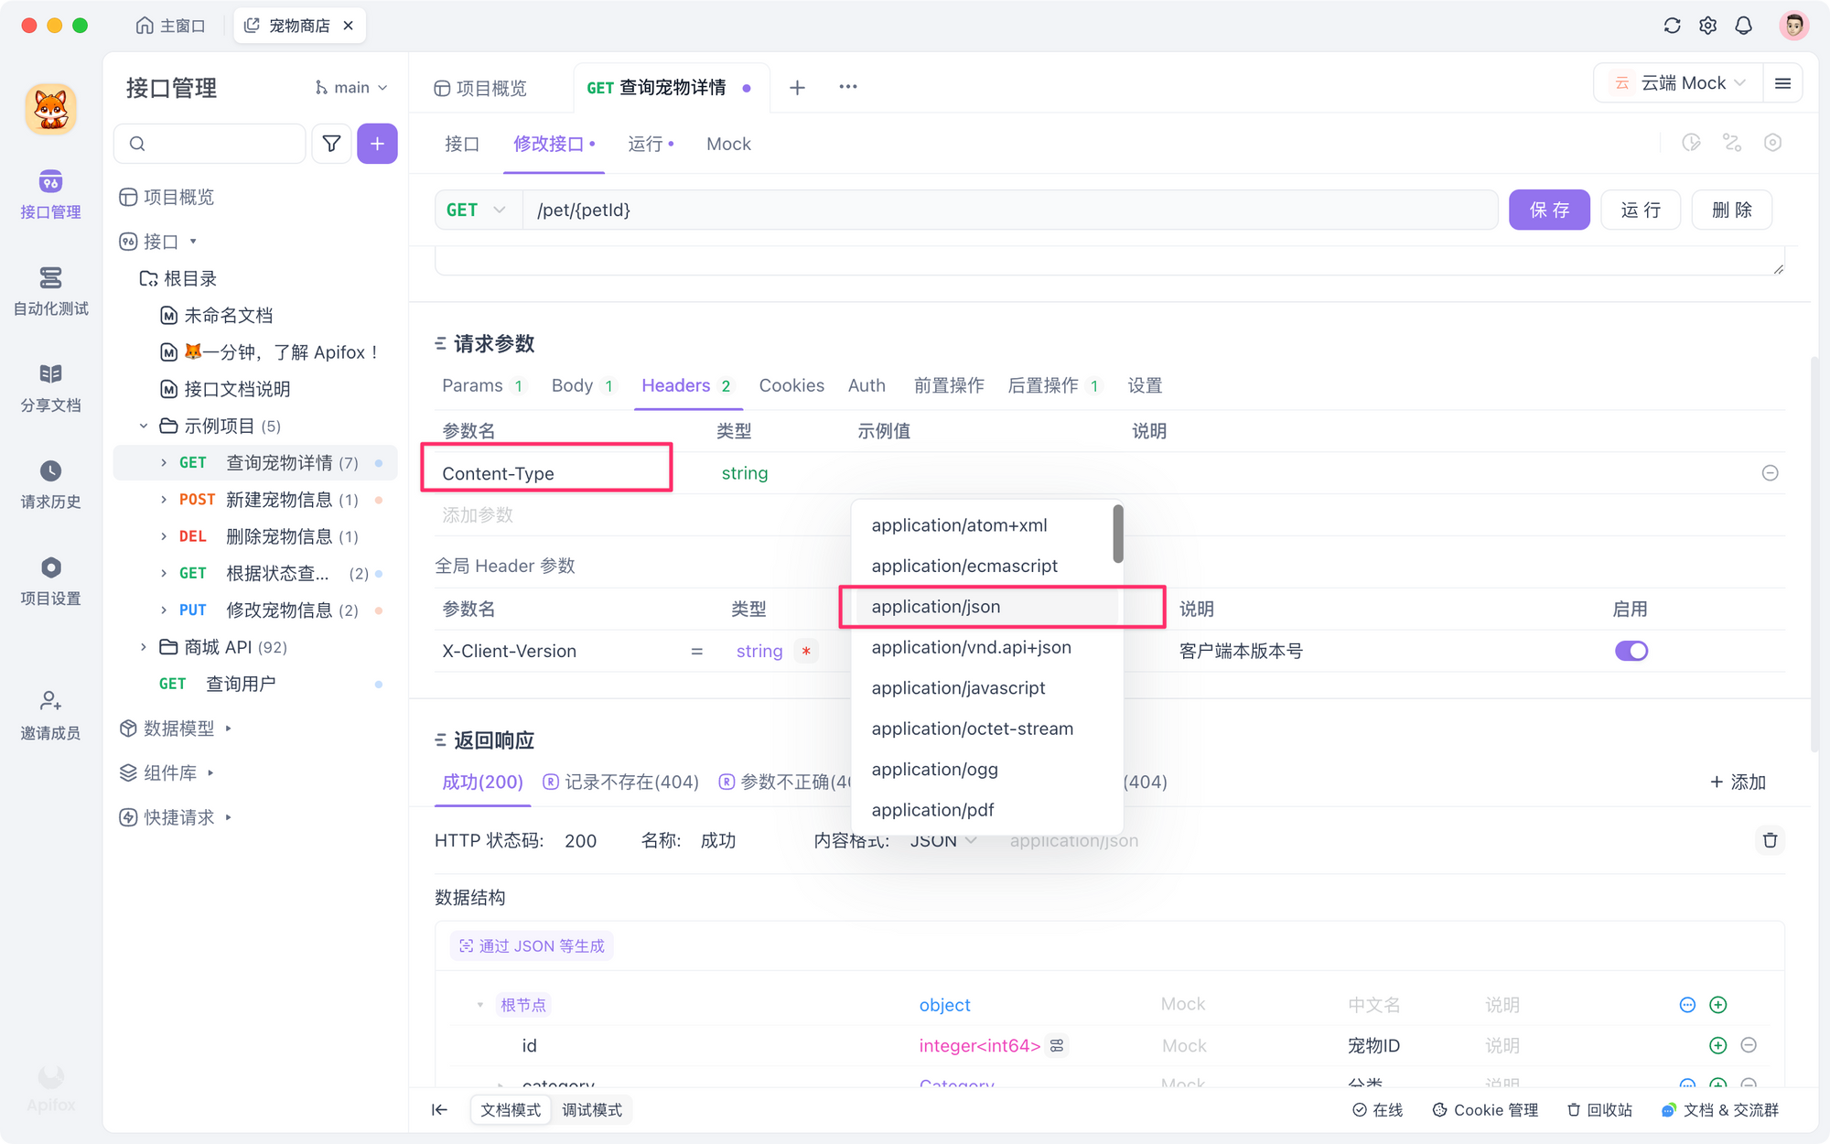Remove the id field row
Image resolution: width=1830 pixels, height=1144 pixels.
click(1749, 1045)
